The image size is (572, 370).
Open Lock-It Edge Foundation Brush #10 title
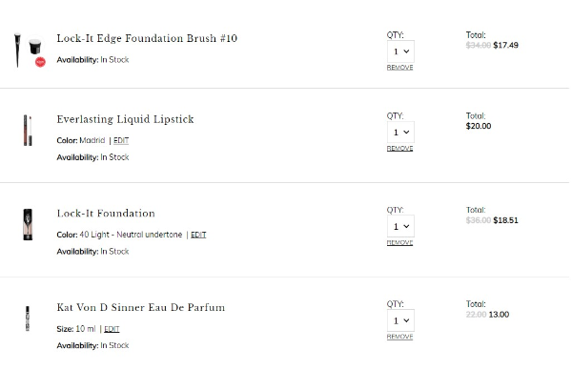[x=147, y=38]
